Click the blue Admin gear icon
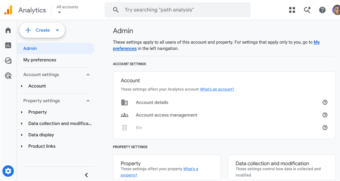The width and height of the screenshot is (340, 181). pos(8,171)
